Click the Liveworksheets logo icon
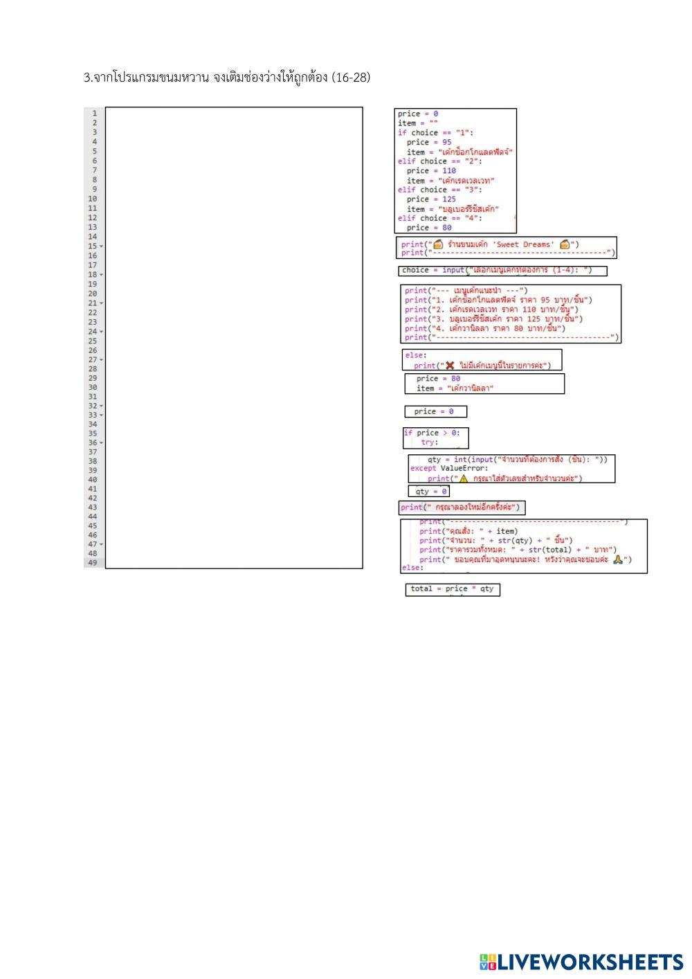The height and width of the screenshot is (979, 692). 487,962
